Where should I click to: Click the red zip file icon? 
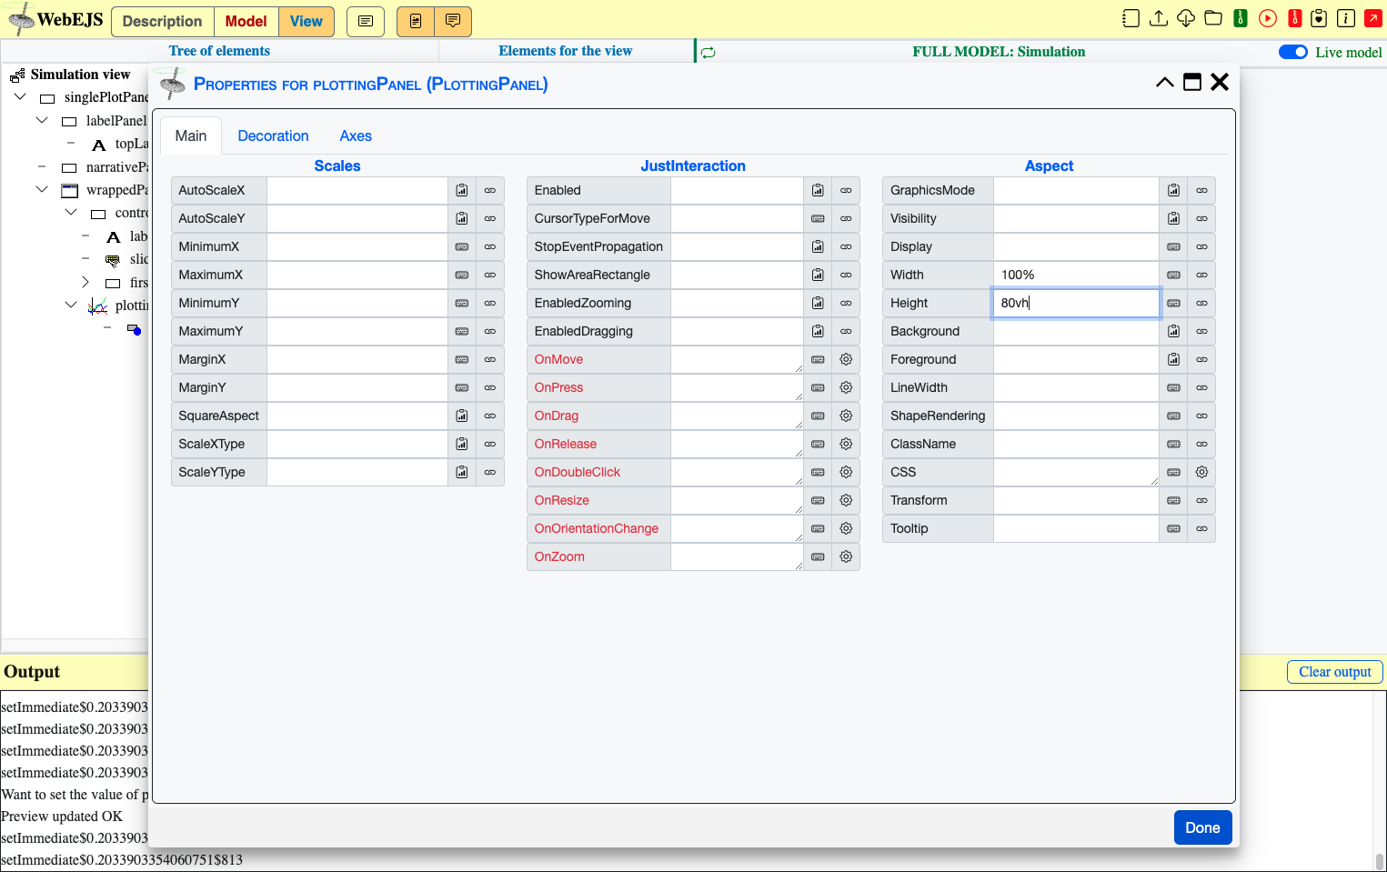coord(1295,18)
